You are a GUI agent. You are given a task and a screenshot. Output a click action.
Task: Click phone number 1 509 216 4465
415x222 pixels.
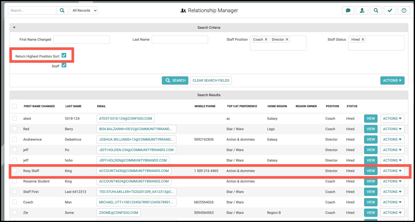206,171
